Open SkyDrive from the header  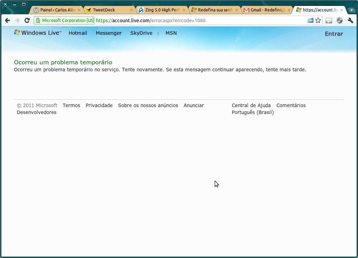pos(141,33)
